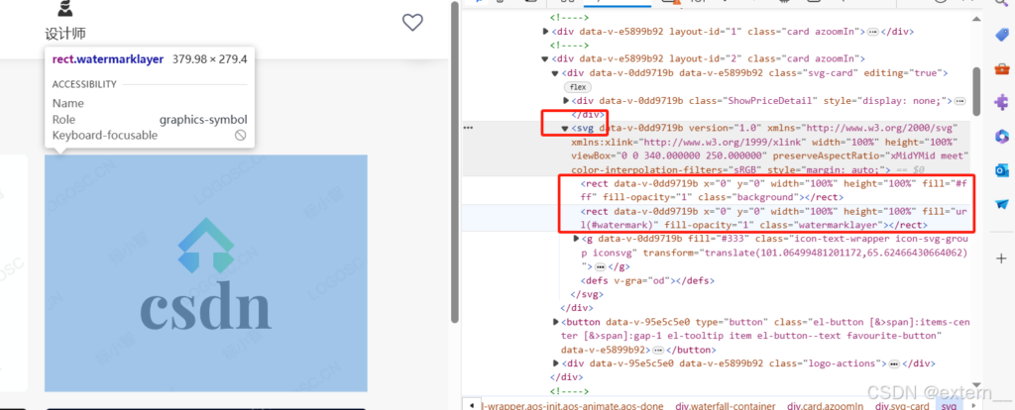The height and width of the screenshot is (410, 1015).
Task: Click the heart favourite icon
Action: click(x=412, y=23)
